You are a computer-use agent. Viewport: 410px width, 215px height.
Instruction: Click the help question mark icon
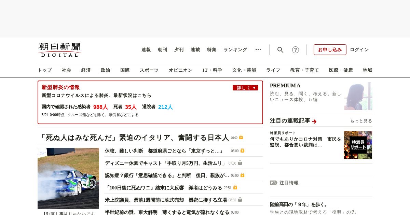tap(296, 50)
